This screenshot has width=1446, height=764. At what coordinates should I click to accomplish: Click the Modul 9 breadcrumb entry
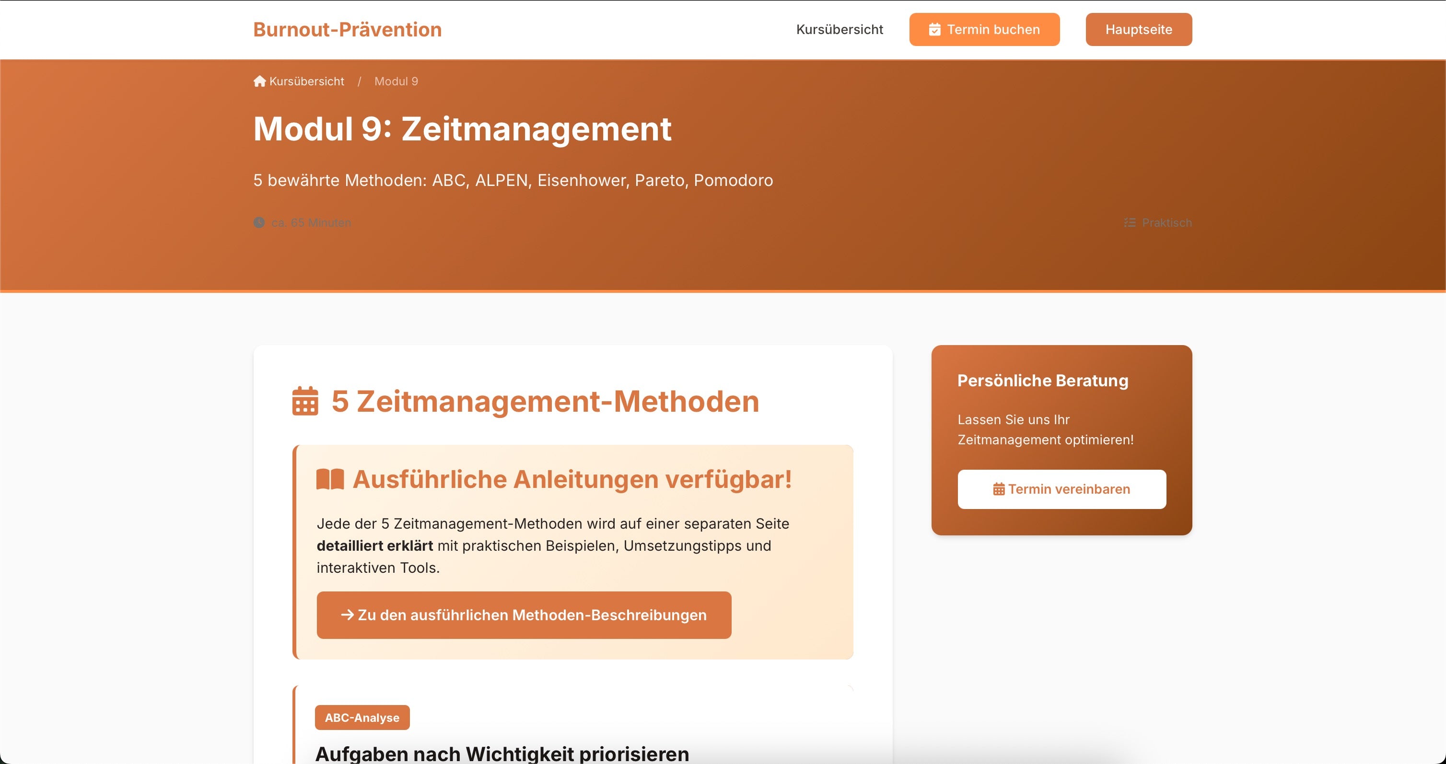(396, 81)
